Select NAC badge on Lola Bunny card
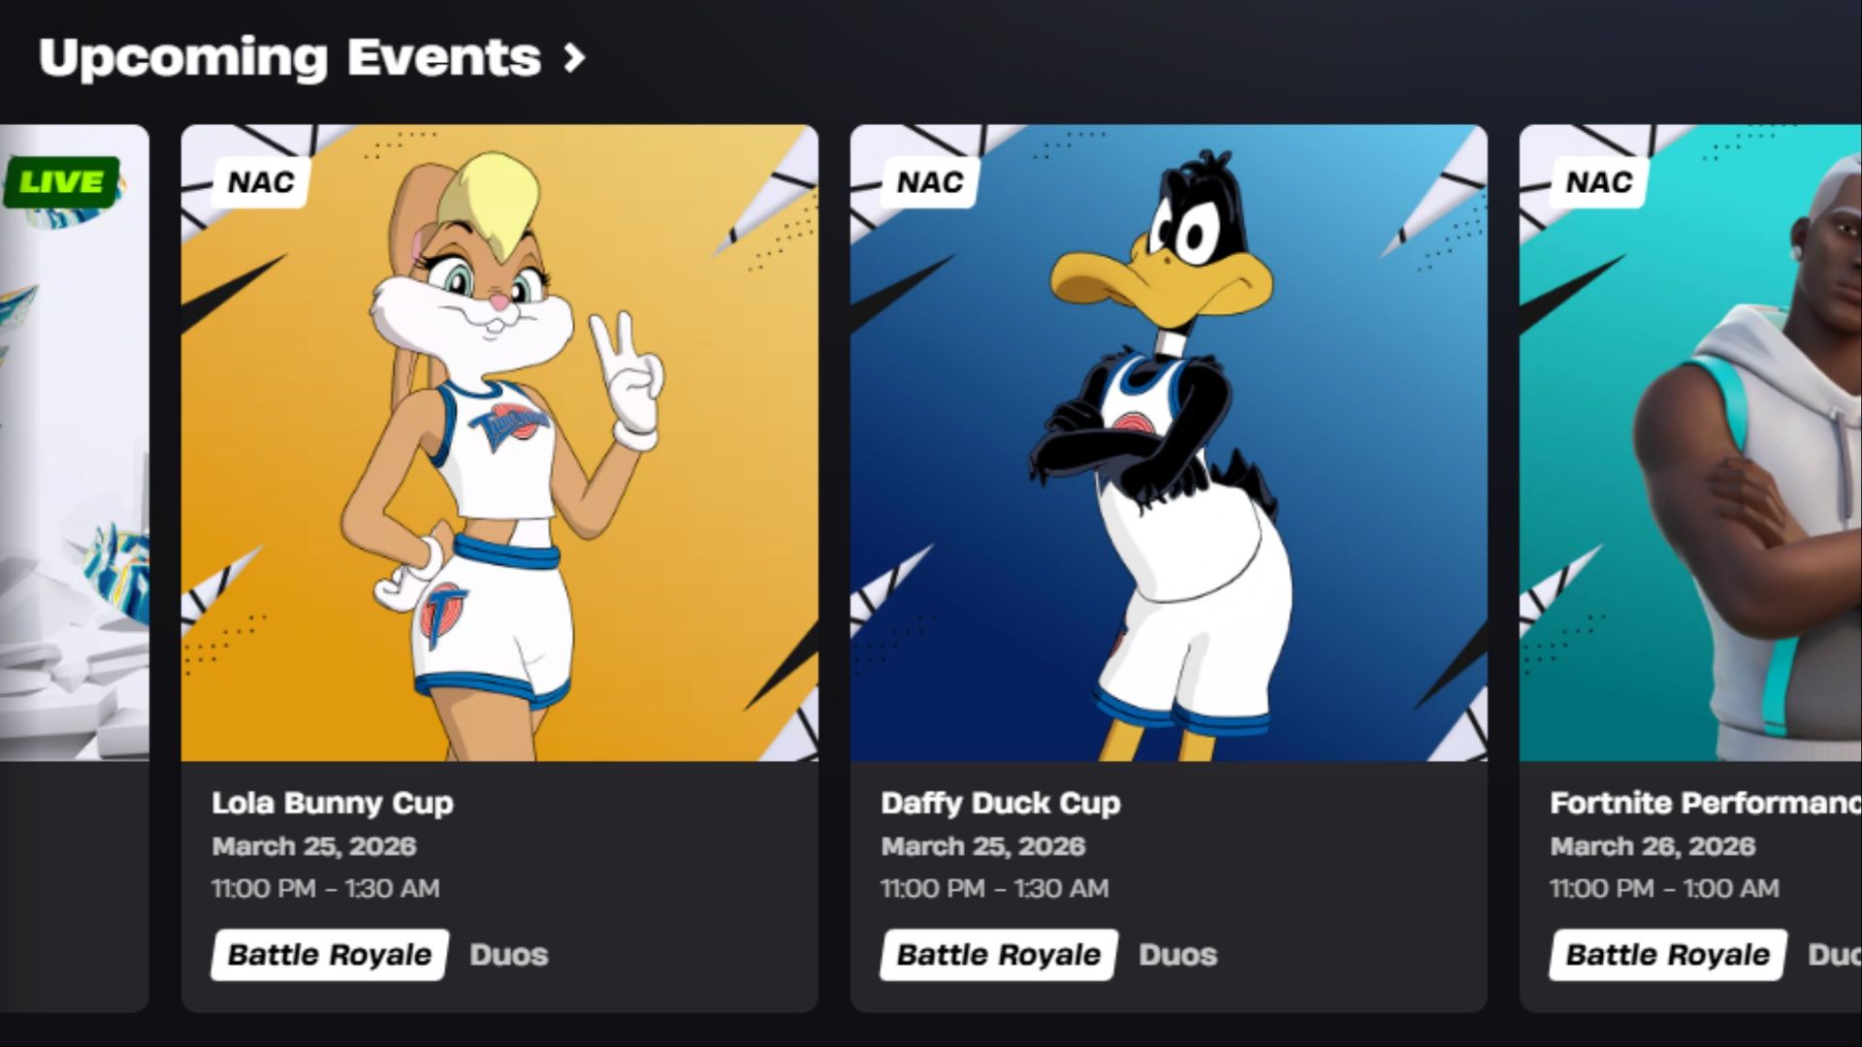The height and width of the screenshot is (1047, 1862). pyautogui.click(x=260, y=182)
